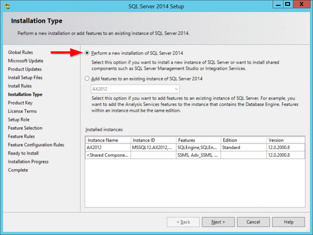This screenshot has height=235, width=313.
Task: Open the Product Key step
Action: coord(20,103)
